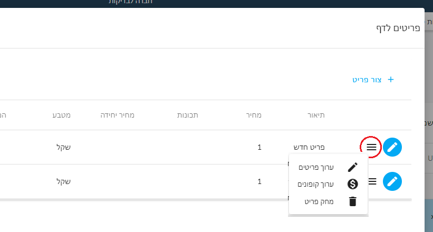Click the blue pencil button in the second row
Viewport: 433px width, 232px height.
(x=392, y=181)
